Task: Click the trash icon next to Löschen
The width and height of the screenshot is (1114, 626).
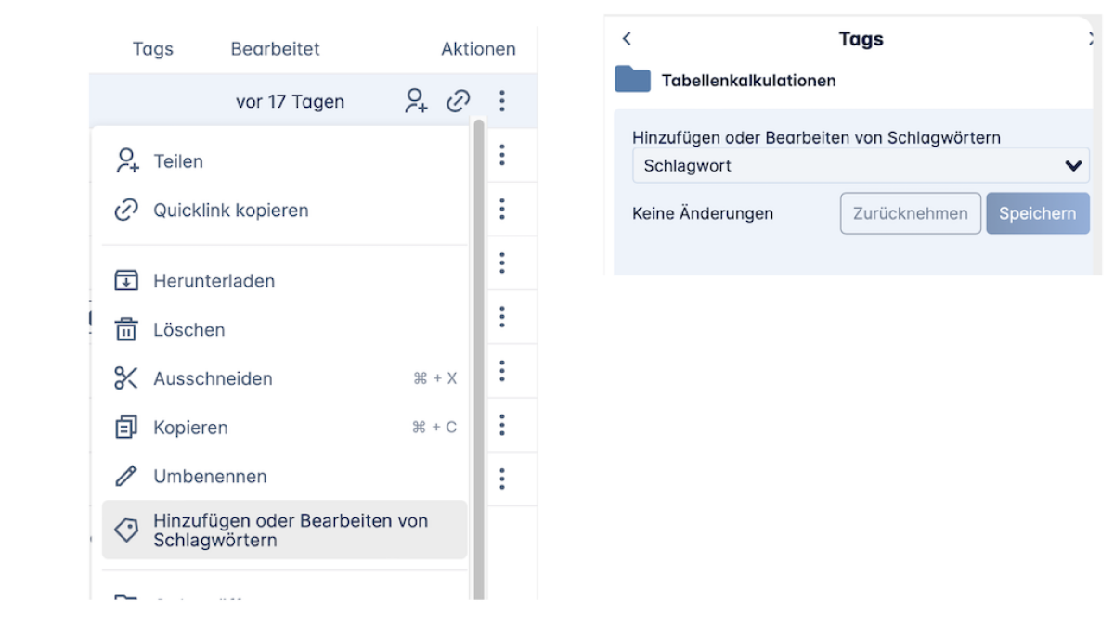Action: tap(125, 330)
